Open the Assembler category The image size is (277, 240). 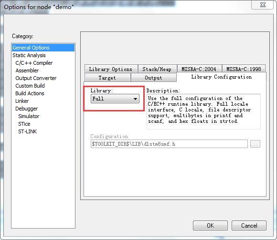(x=27, y=70)
